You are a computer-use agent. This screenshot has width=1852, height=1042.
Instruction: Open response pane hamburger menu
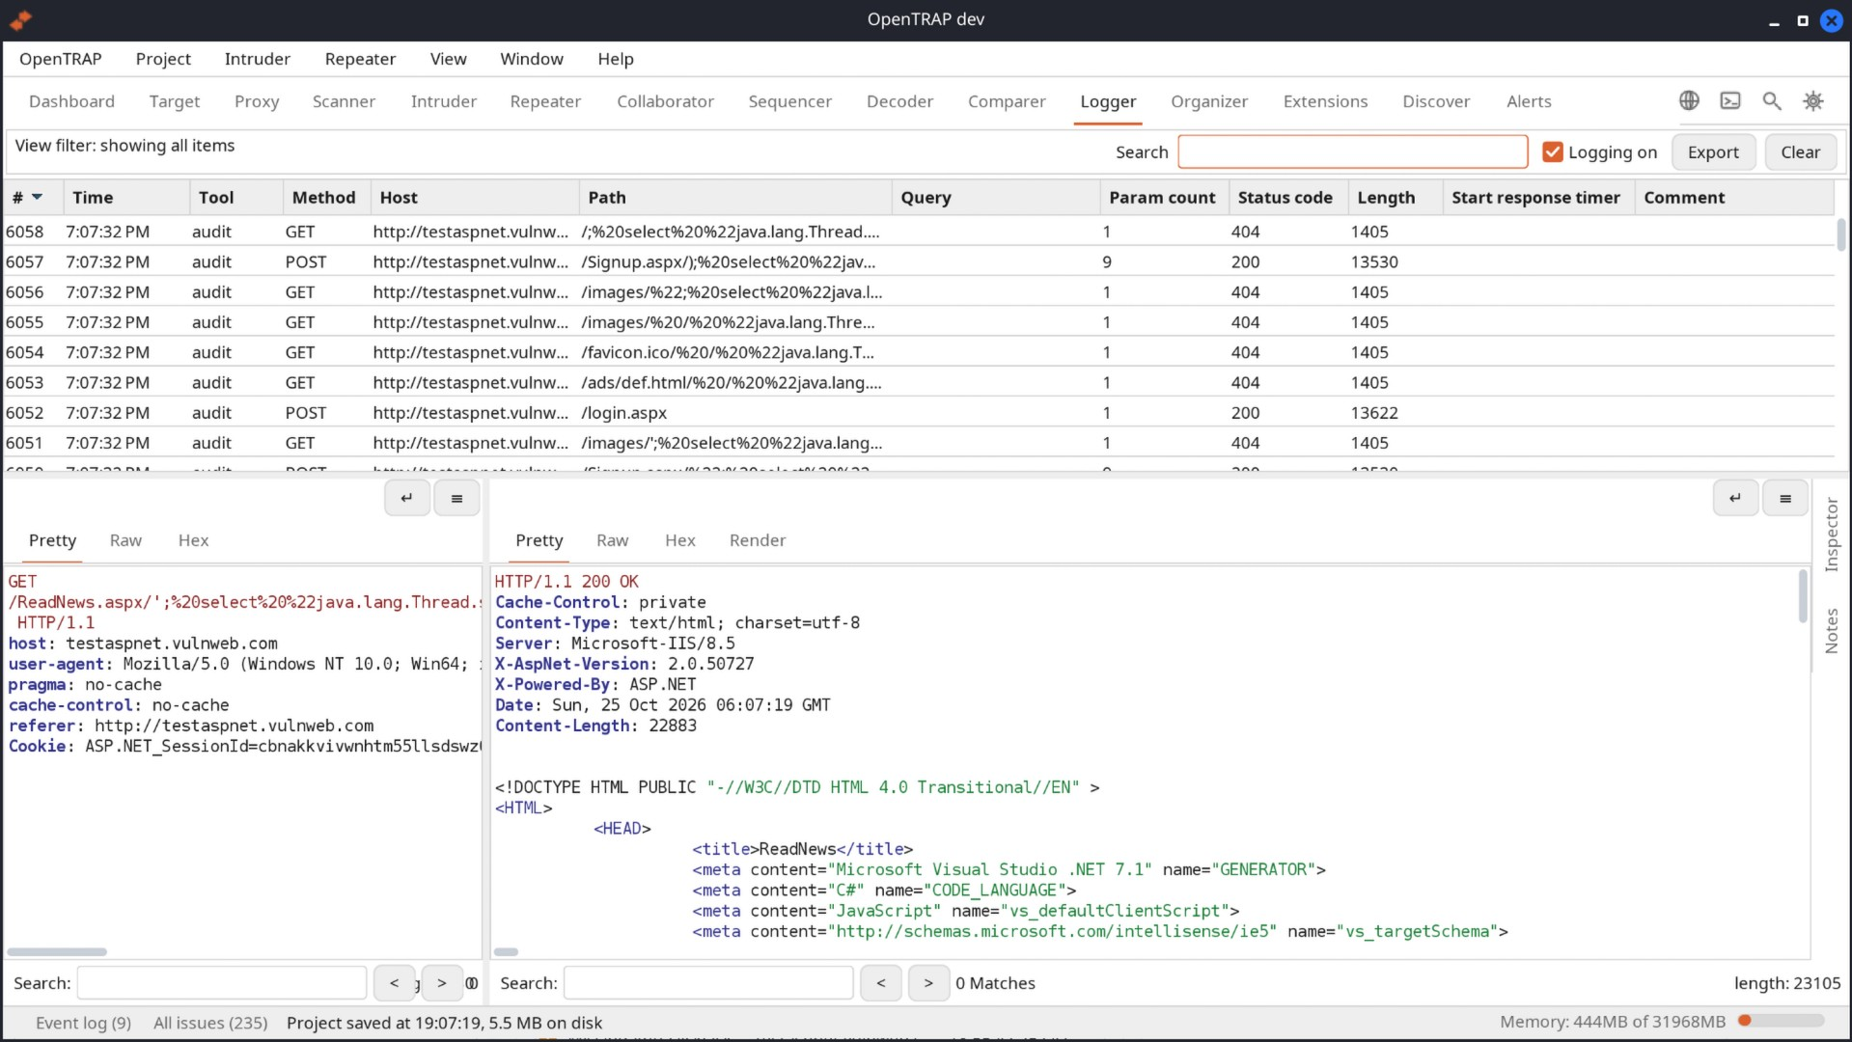tap(1785, 498)
